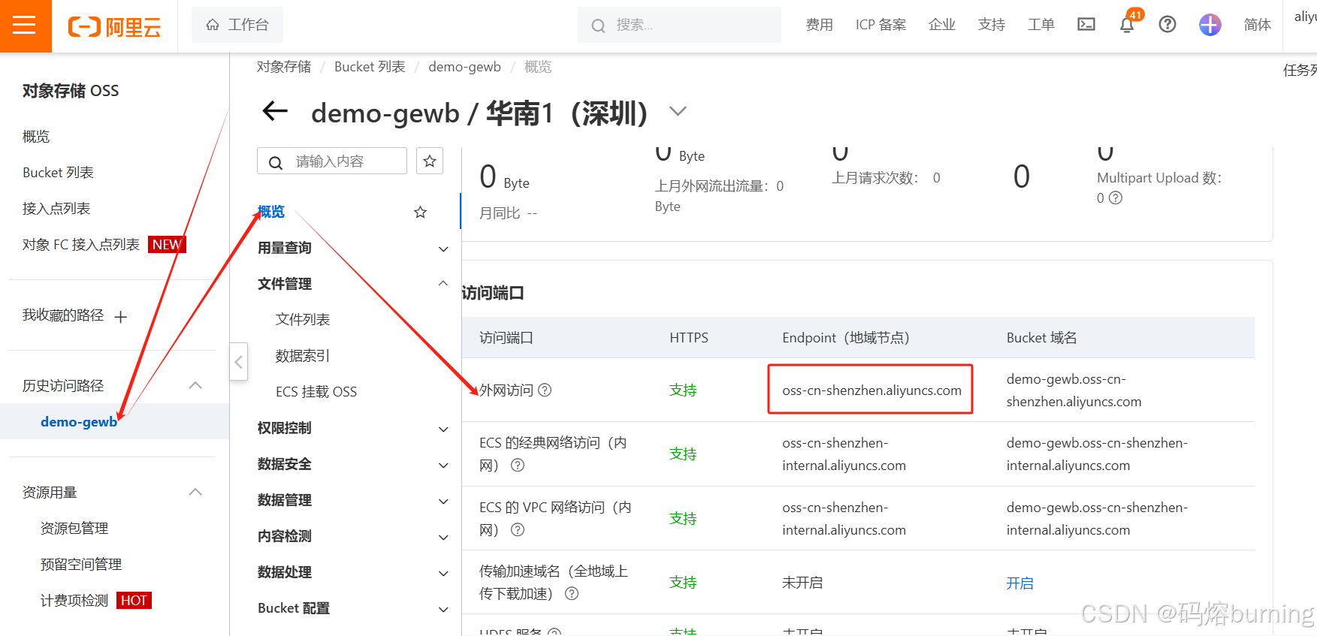Open ICP 备案 in top navigation
The image size is (1317, 636).
point(881,25)
